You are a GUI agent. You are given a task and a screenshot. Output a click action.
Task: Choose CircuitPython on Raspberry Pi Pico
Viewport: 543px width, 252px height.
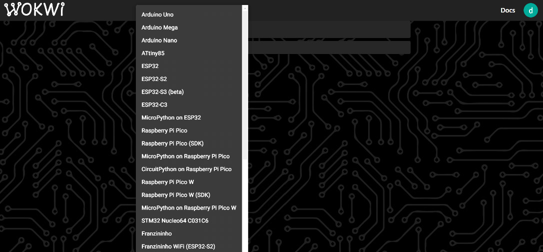click(x=189, y=169)
